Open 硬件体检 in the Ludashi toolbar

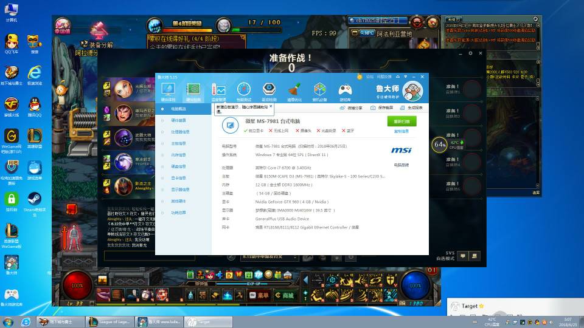pos(168,92)
